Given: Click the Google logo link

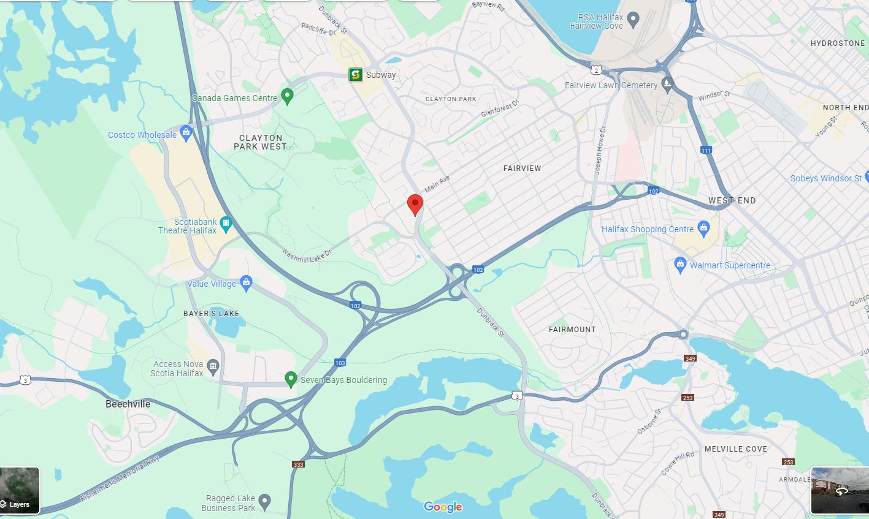Looking at the screenshot, I should tap(443, 507).
